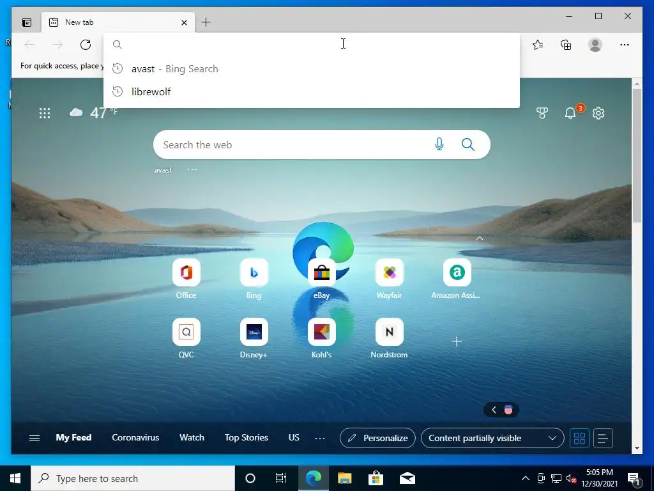Open a new tab with plus icon
Screen dimensions: 654x491
point(206,22)
